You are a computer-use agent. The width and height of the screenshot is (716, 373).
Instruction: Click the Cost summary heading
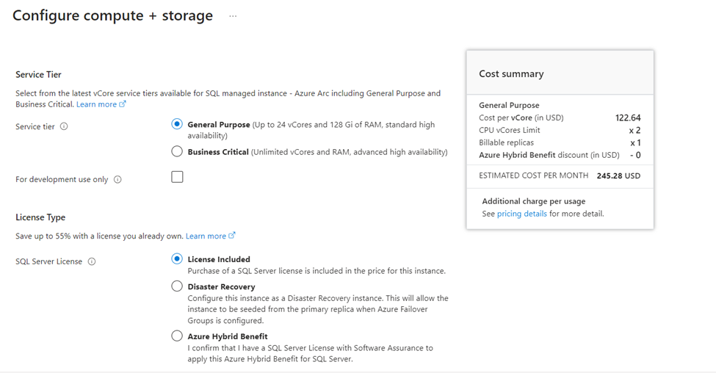point(511,73)
